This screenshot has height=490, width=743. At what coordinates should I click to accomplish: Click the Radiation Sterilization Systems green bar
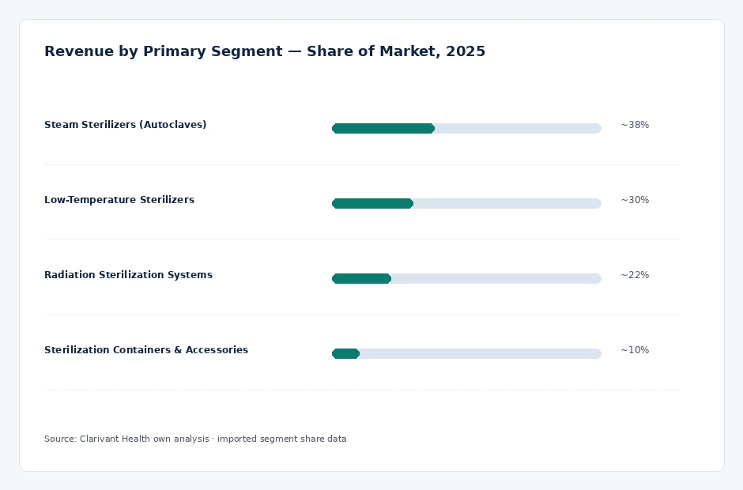[x=361, y=278]
